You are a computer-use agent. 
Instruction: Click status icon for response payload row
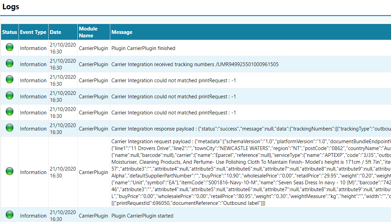(10, 128)
